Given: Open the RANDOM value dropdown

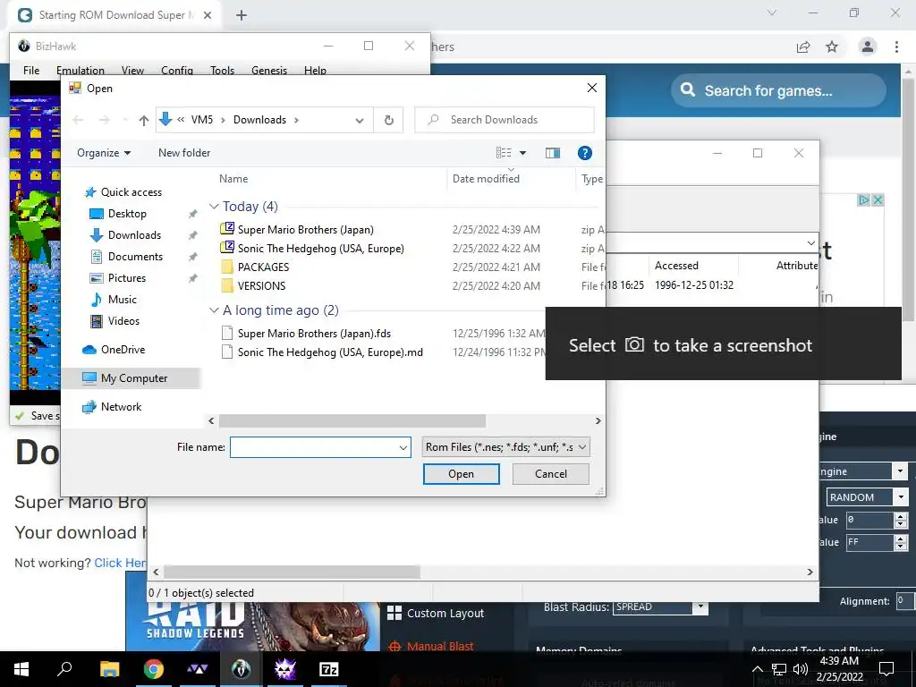Looking at the screenshot, I should point(901,497).
